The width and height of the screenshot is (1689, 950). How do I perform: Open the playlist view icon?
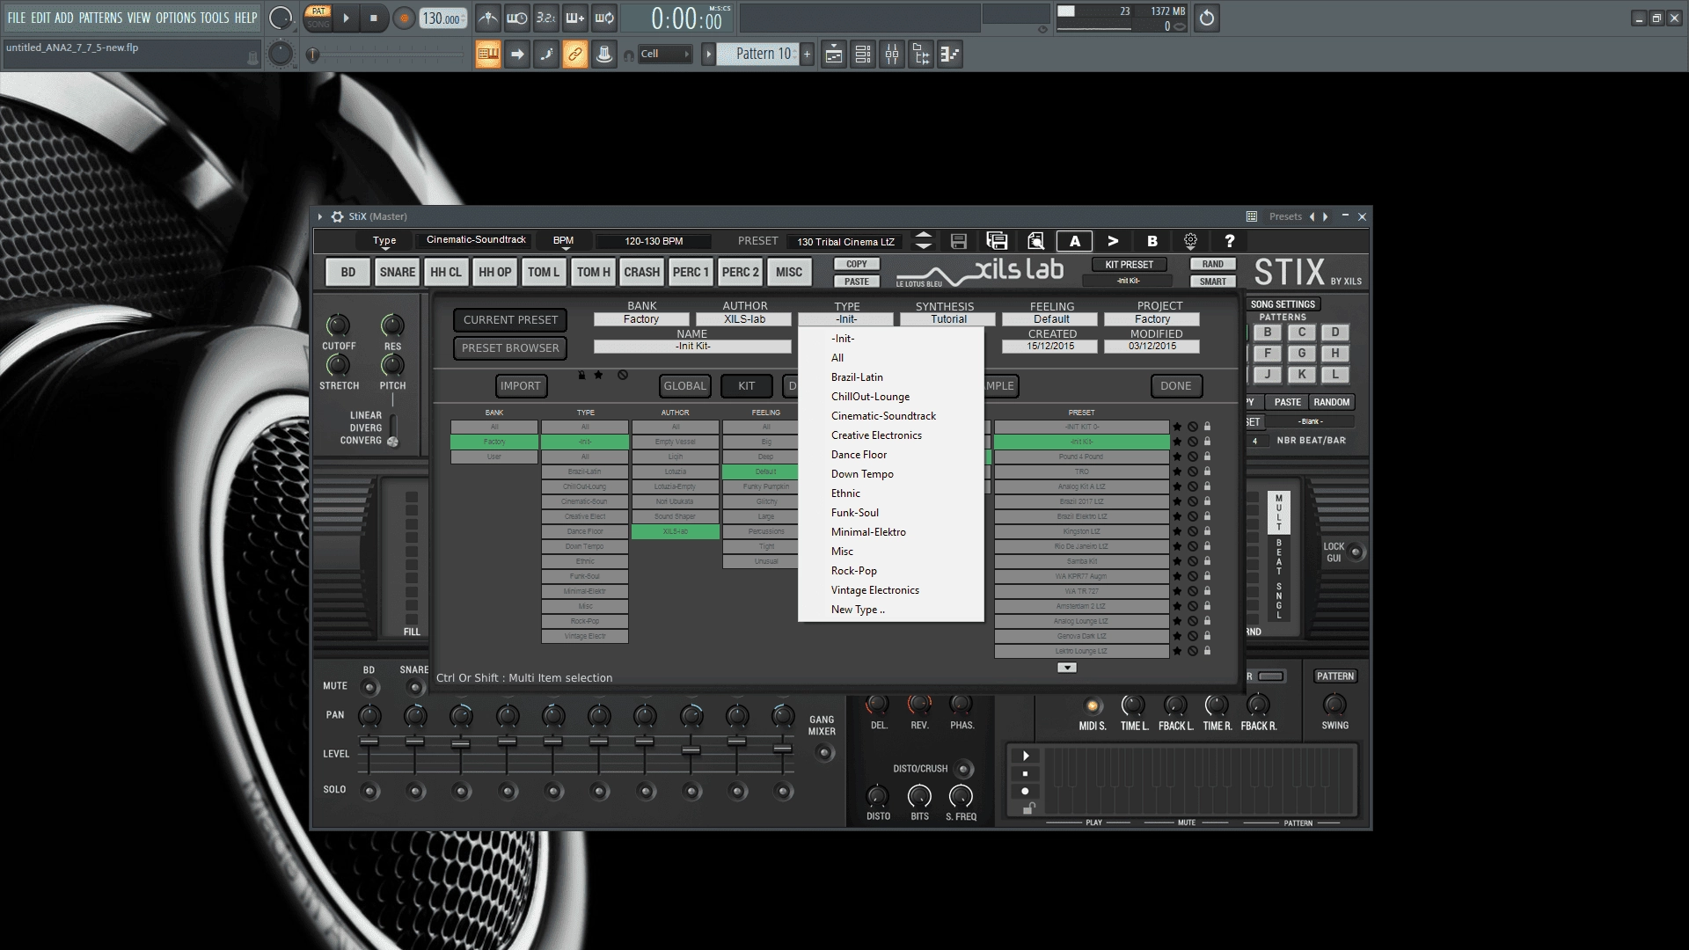click(x=834, y=55)
